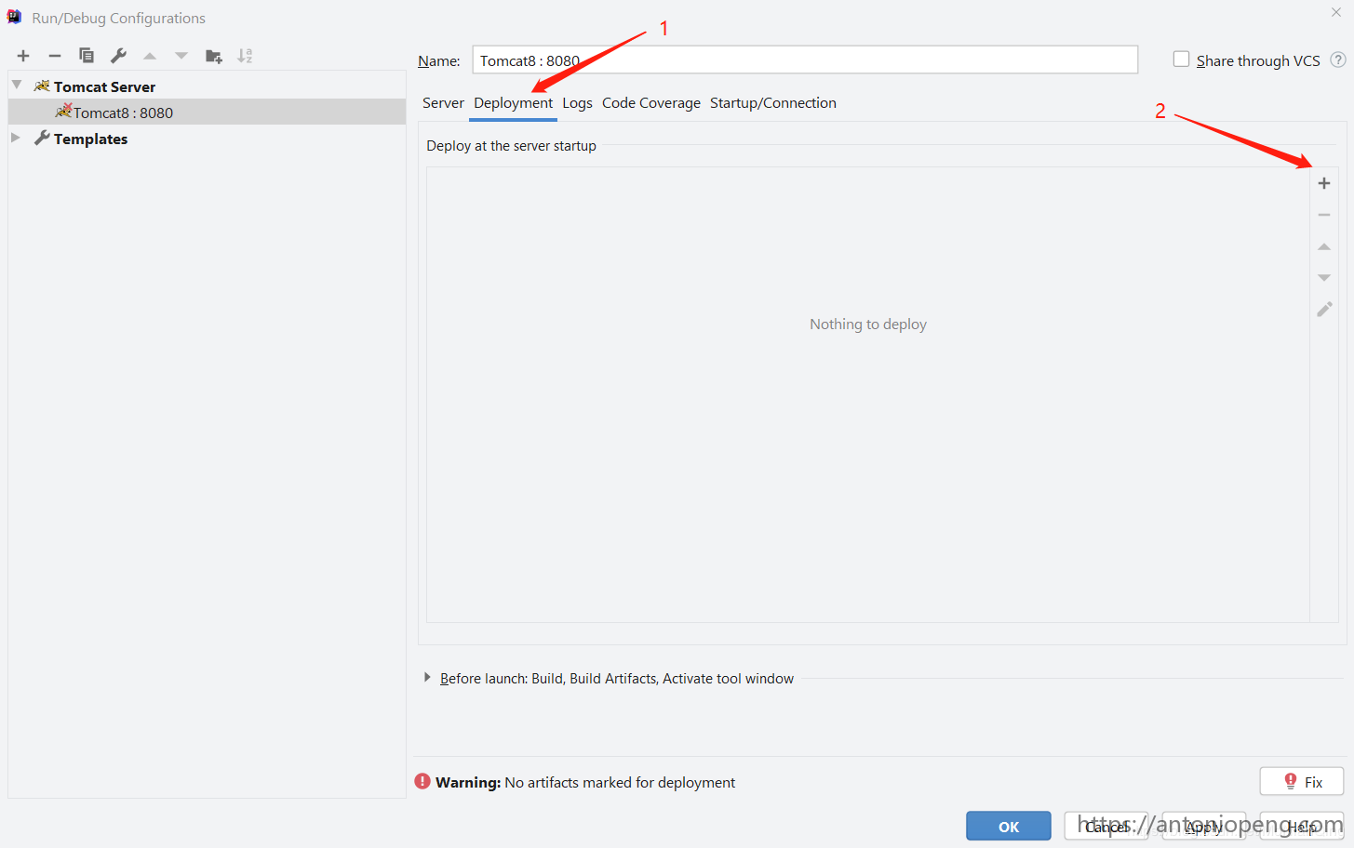The width and height of the screenshot is (1354, 848).
Task: Switch to the Server tab
Action: [x=443, y=103]
